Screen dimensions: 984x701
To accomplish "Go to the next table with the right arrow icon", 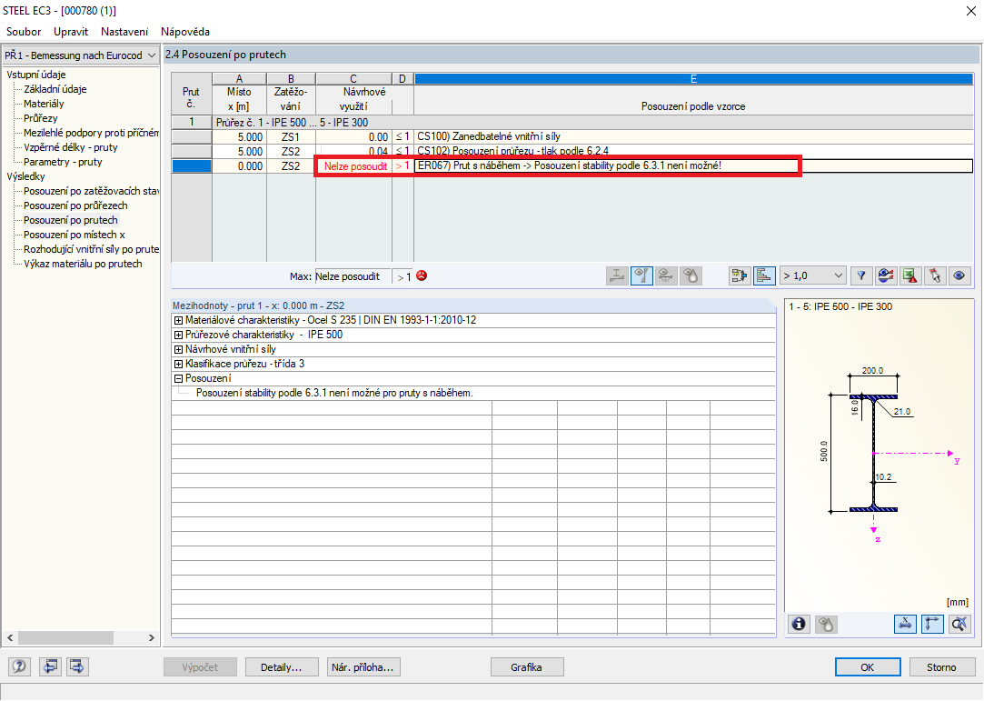I will tap(77, 666).
